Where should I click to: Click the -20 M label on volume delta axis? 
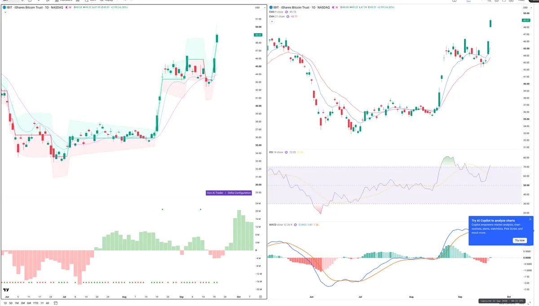(258, 290)
